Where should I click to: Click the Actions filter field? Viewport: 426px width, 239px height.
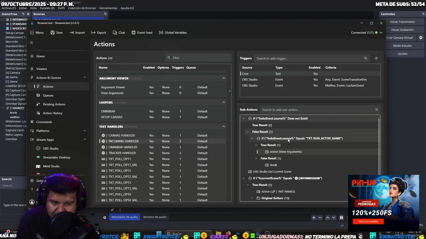pyautogui.click(x=198, y=58)
